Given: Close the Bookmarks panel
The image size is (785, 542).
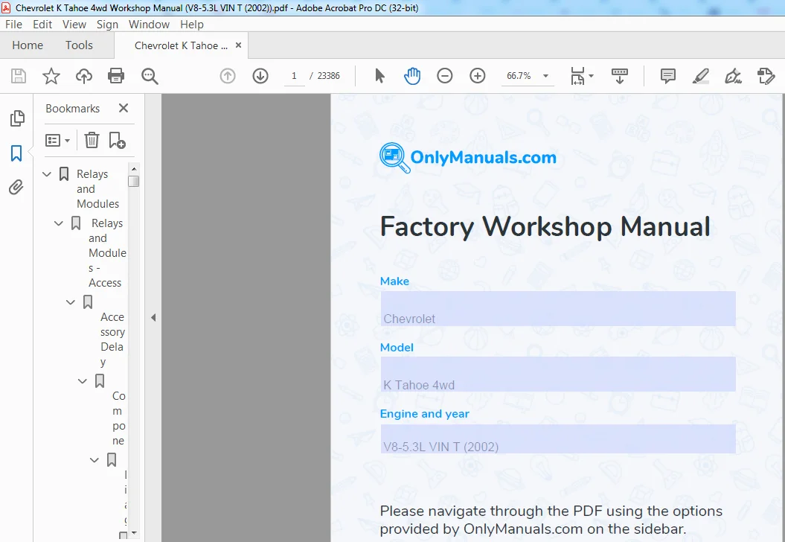Looking at the screenshot, I should click(124, 108).
